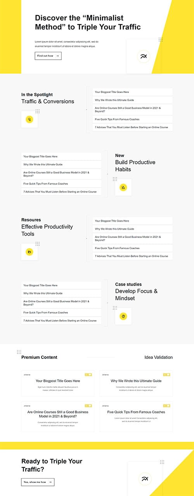Click the chart icon beside Build Productive Habits
Viewport: 194px width, 496px height.
coord(123,188)
